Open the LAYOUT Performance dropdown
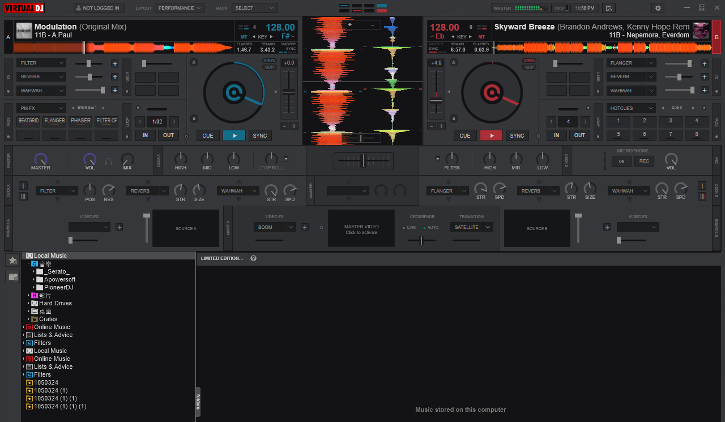Viewport: 725px width, 422px height. pyautogui.click(x=180, y=8)
